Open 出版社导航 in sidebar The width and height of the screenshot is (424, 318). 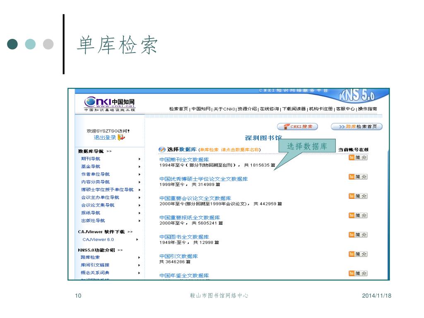(93, 221)
